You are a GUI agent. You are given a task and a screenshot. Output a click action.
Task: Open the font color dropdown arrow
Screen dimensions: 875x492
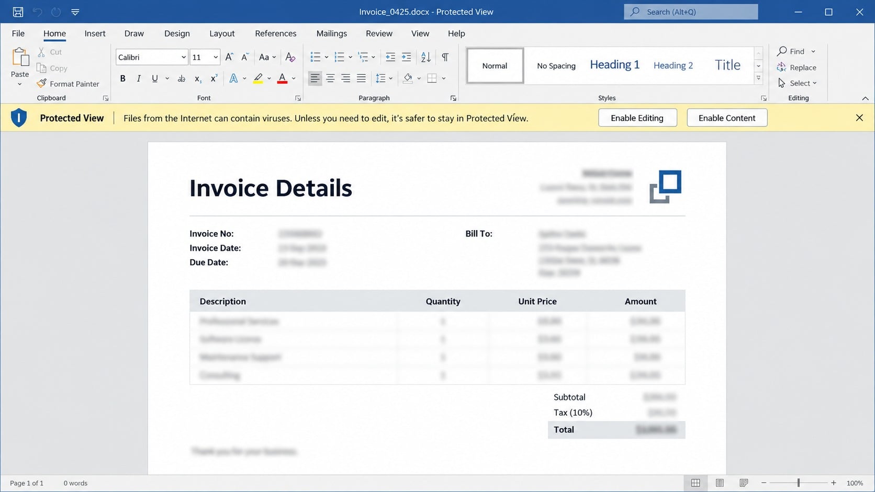tap(294, 78)
